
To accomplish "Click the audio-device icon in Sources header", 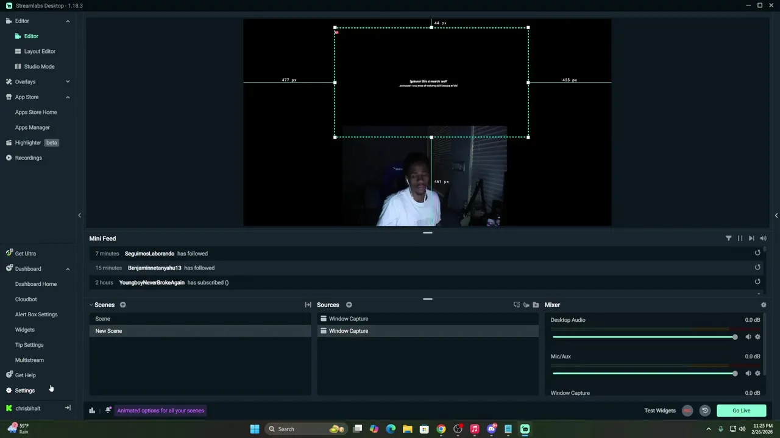I will (x=526, y=305).
